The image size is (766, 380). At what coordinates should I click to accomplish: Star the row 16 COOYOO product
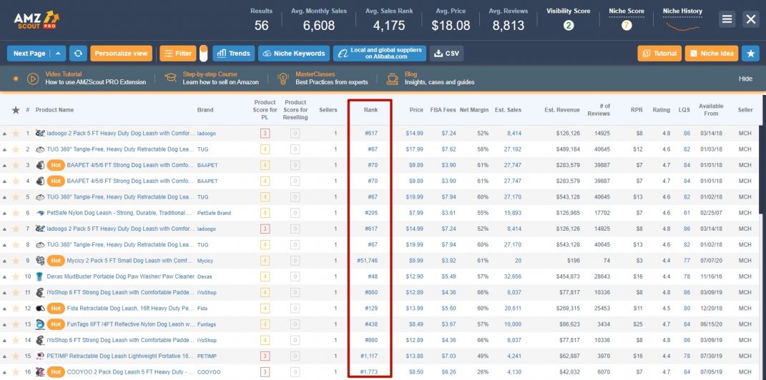16,372
